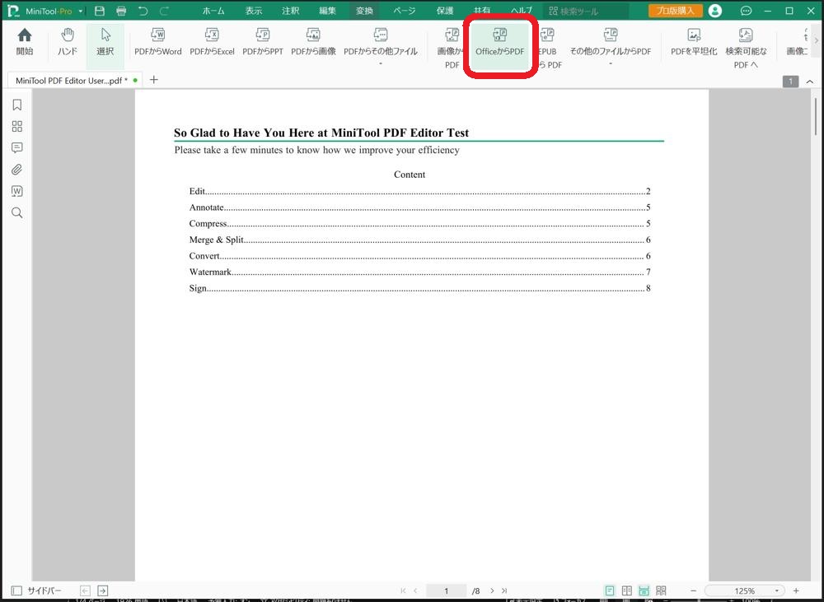Go to the next view arrow

[102, 590]
